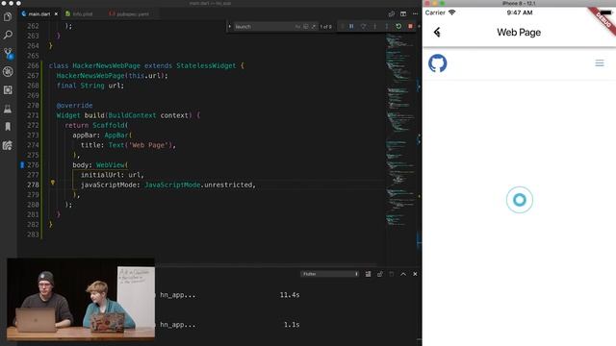Click the lightbulb code action on line 278

pos(53,183)
